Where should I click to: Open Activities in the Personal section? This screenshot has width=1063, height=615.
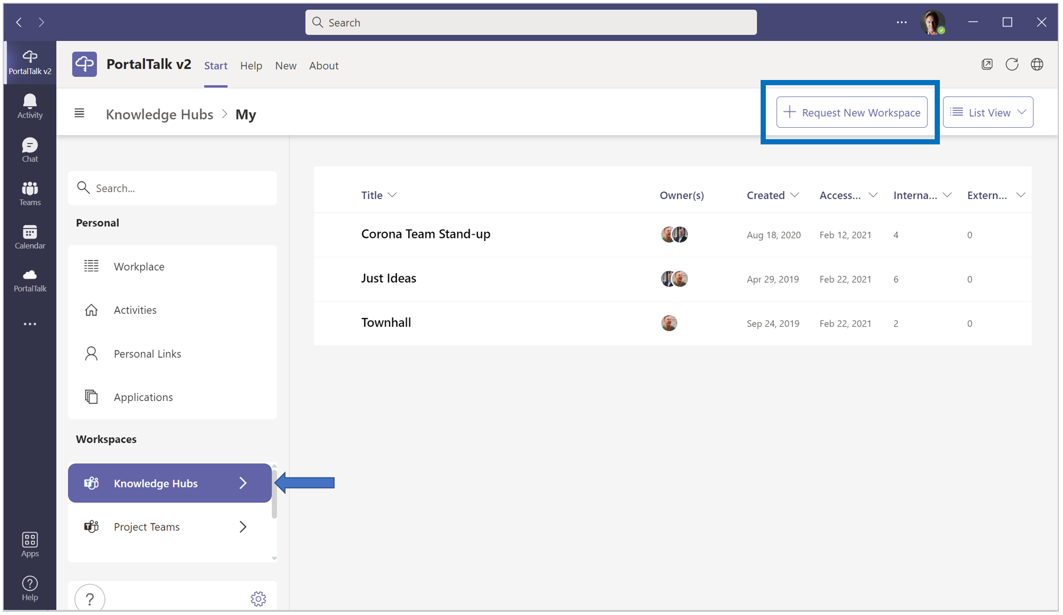172,310
